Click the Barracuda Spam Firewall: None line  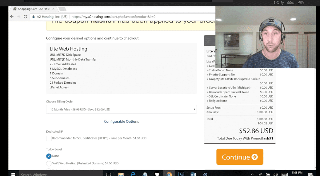228,92
